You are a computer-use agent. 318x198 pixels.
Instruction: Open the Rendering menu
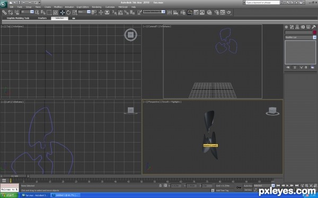pyautogui.click(x=96, y=7)
